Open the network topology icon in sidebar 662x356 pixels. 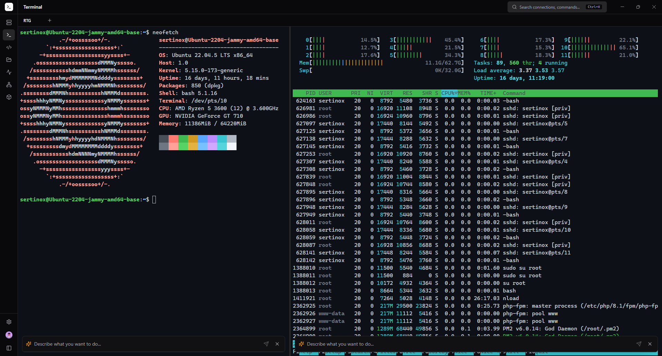tap(9, 85)
